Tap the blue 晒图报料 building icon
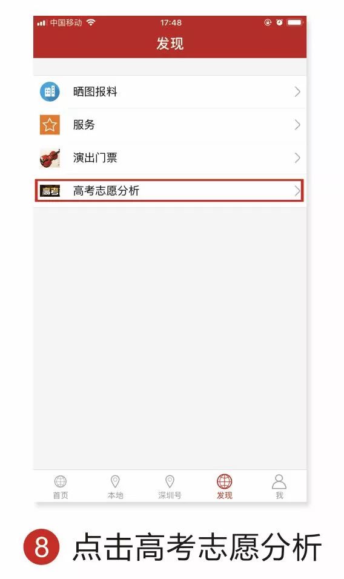Screen dimensions: 344x579 tap(50, 91)
